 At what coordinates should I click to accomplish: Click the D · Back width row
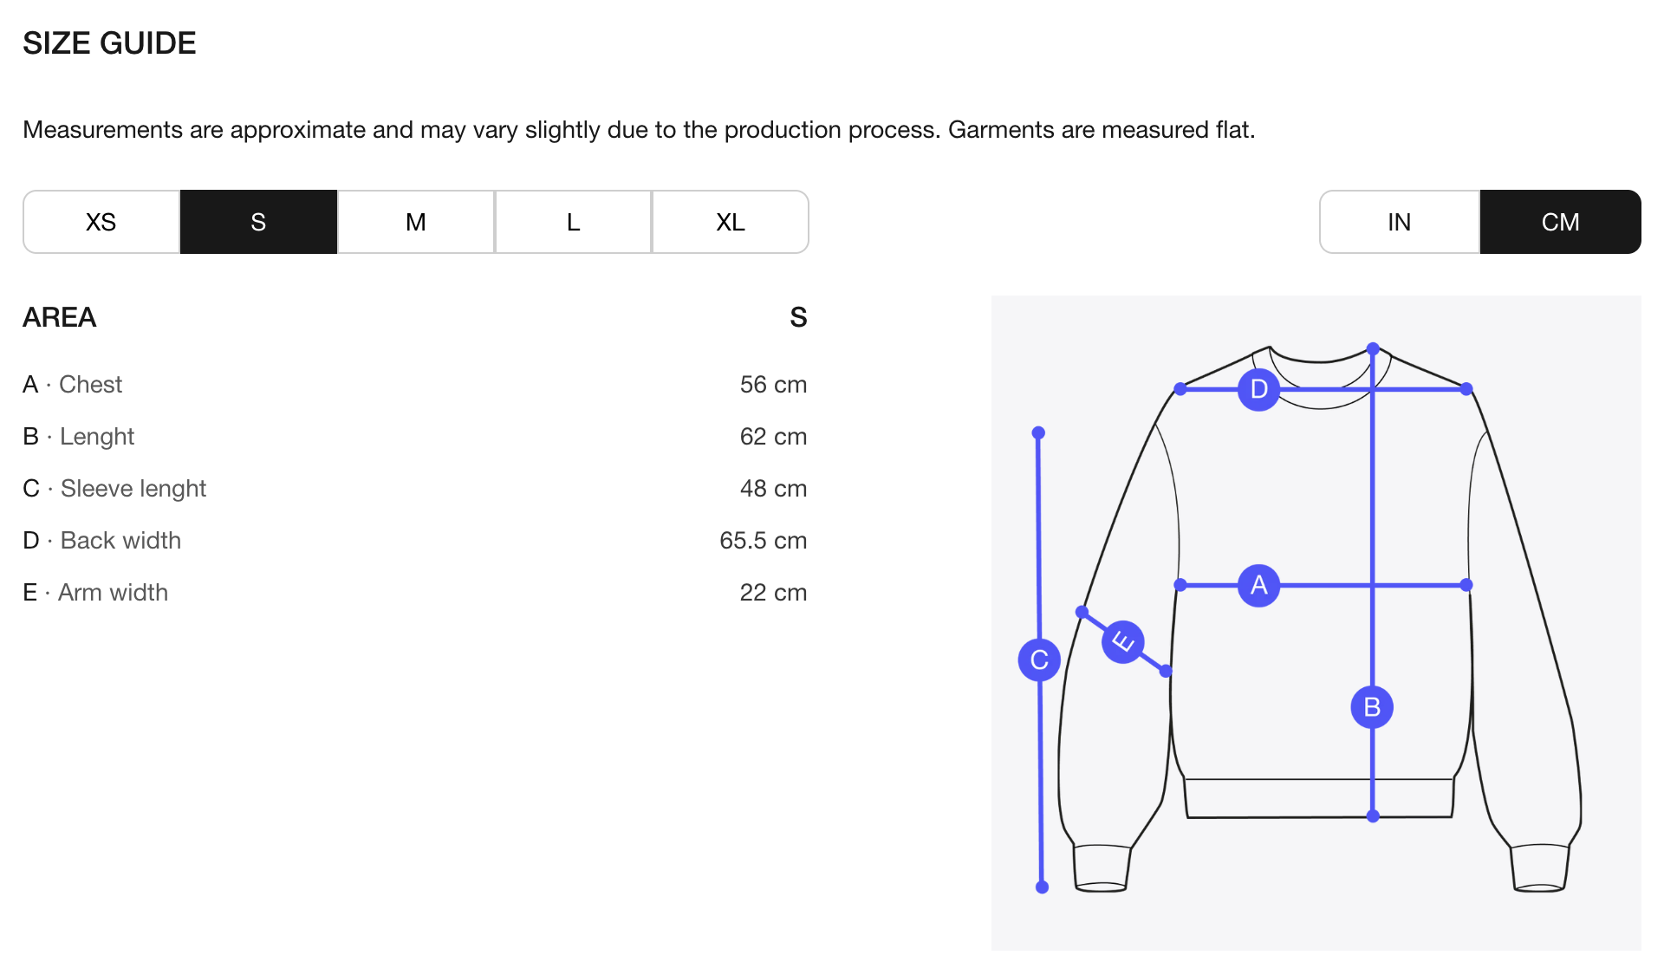point(102,541)
